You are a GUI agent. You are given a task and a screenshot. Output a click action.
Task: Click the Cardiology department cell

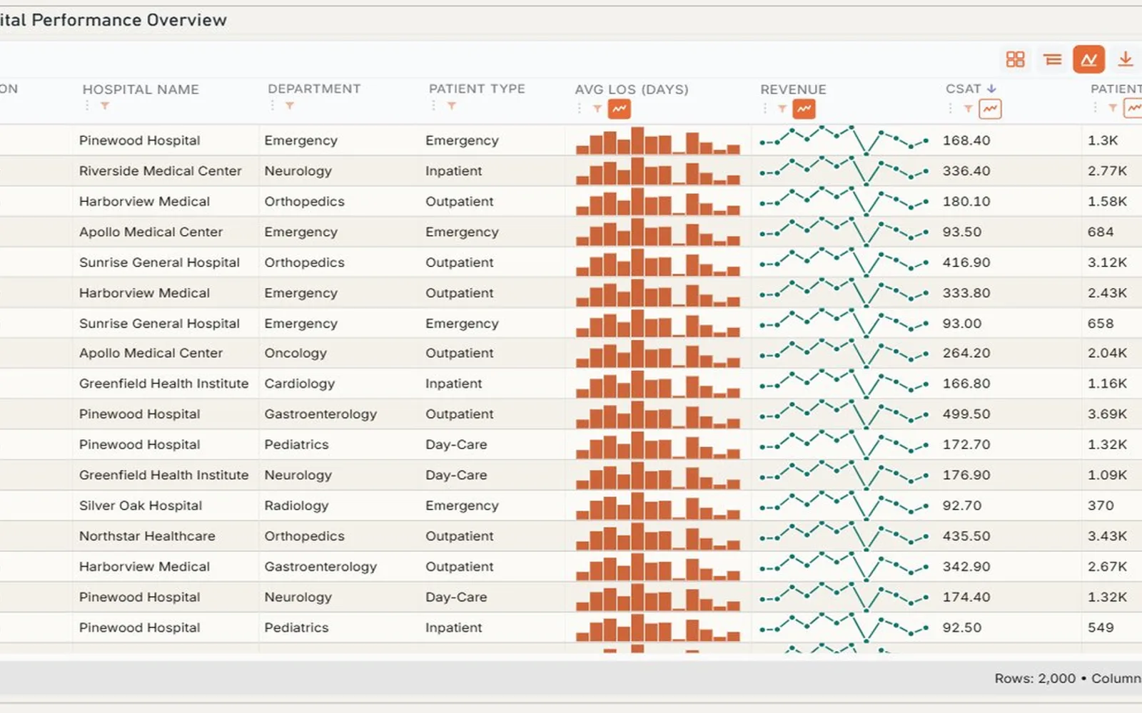coord(299,384)
